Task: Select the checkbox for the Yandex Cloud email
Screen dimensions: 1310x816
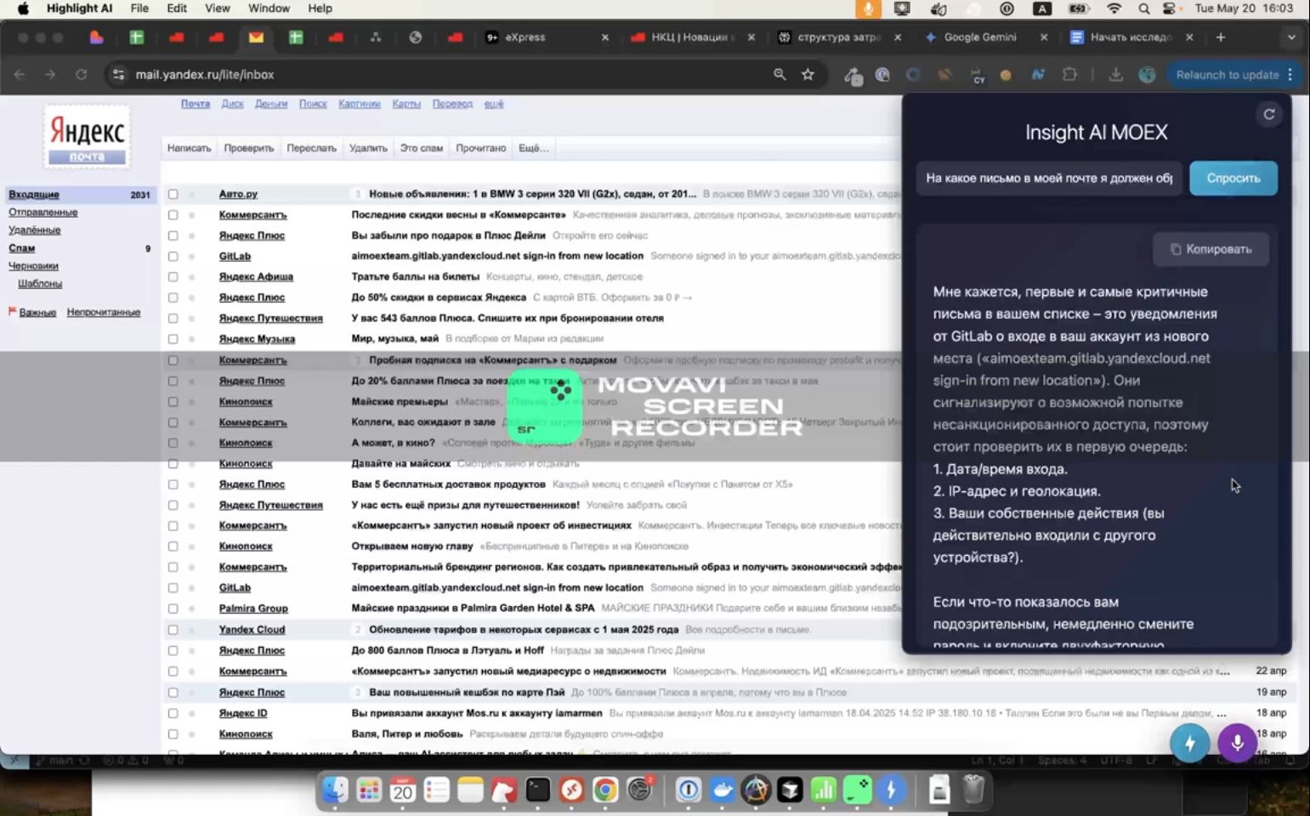Action: tap(173, 629)
